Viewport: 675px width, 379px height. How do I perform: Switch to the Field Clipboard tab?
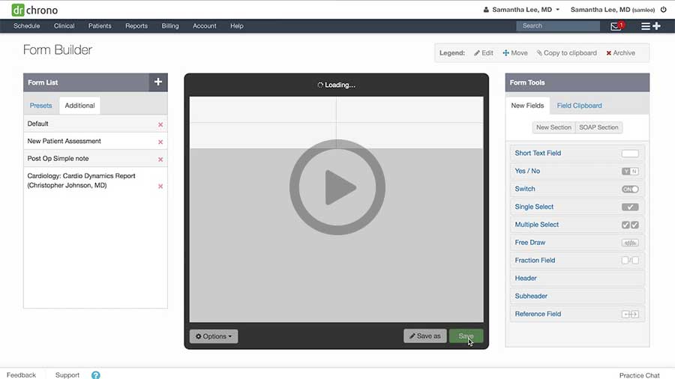pyautogui.click(x=580, y=106)
